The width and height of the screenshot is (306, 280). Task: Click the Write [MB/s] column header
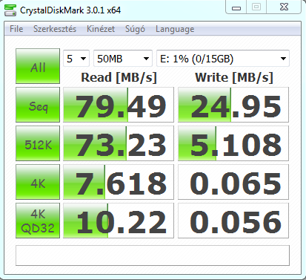pyautogui.click(x=234, y=77)
